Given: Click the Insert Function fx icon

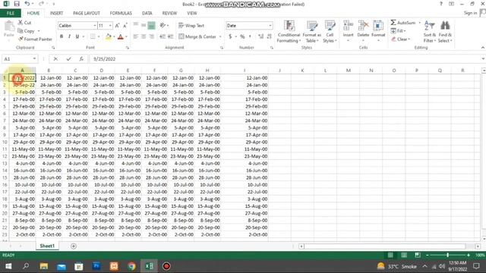Looking at the screenshot, I should click(x=81, y=59).
